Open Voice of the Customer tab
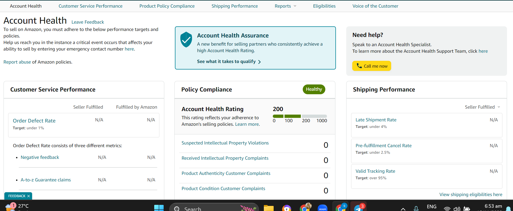The height and width of the screenshot is (211, 513). 375,6
